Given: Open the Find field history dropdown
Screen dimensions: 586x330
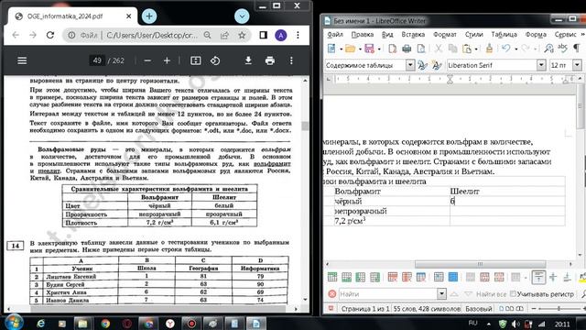Looking at the screenshot, I should click(441, 294).
